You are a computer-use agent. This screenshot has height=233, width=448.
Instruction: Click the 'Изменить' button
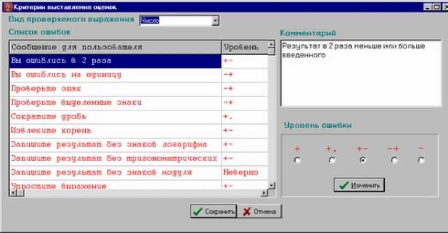pyautogui.click(x=359, y=185)
